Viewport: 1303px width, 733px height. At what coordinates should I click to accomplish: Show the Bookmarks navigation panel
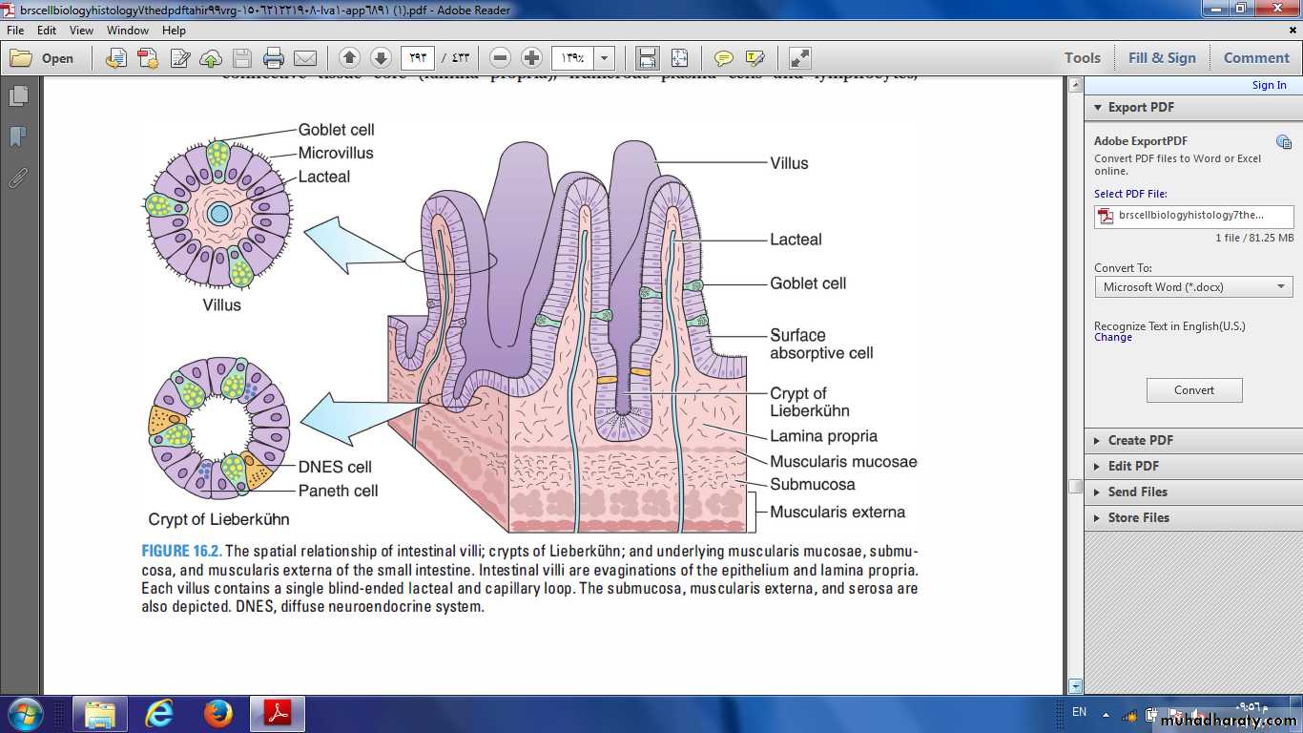(17, 136)
